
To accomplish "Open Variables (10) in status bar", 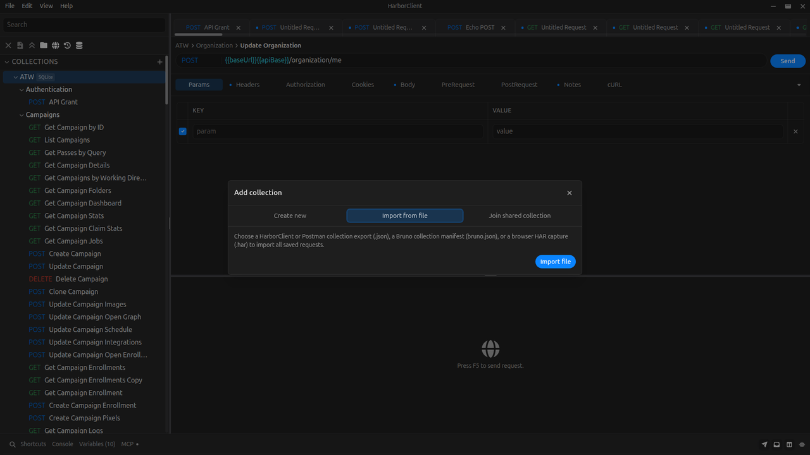I will pos(97,444).
